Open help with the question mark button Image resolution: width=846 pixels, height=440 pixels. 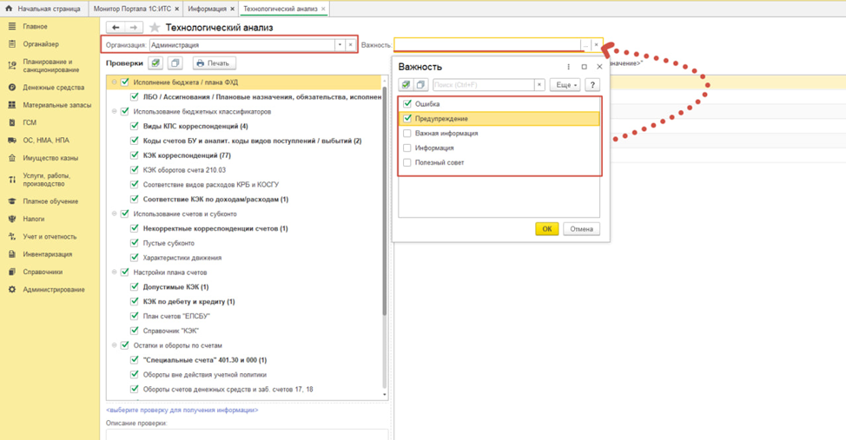point(592,85)
